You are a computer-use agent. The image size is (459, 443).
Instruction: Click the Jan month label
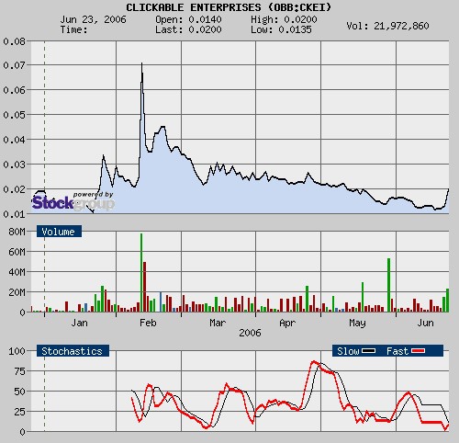(x=79, y=323)
